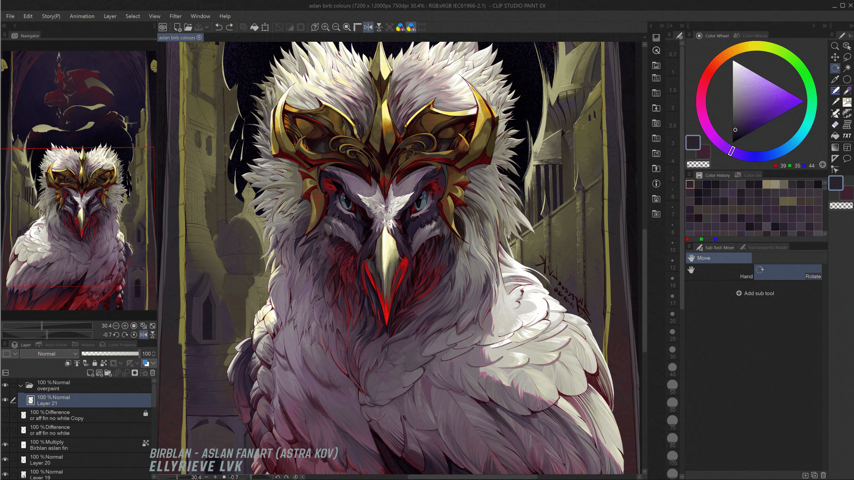Collapse the overpaint folder
The image size is (854, 480).
[20, 385]
